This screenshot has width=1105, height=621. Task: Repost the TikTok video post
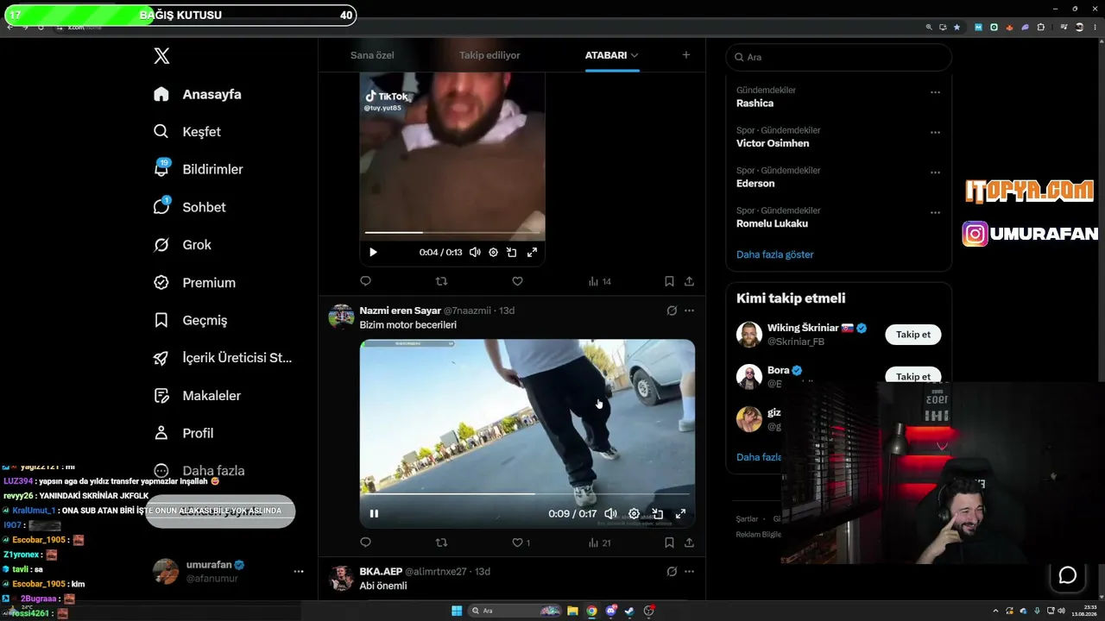pos(441,281)
